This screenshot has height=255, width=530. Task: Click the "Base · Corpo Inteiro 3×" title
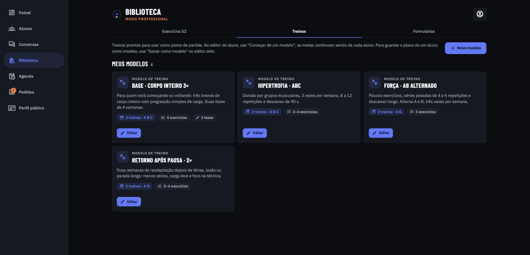point(160,86)
